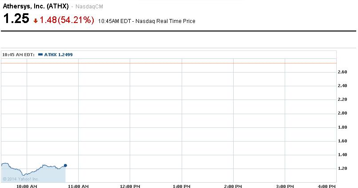Image resolution: width=358 pixels, height=188 pixels.
Task: Click the 1:00 PM time axis label
Action: [x=181, y=186]
